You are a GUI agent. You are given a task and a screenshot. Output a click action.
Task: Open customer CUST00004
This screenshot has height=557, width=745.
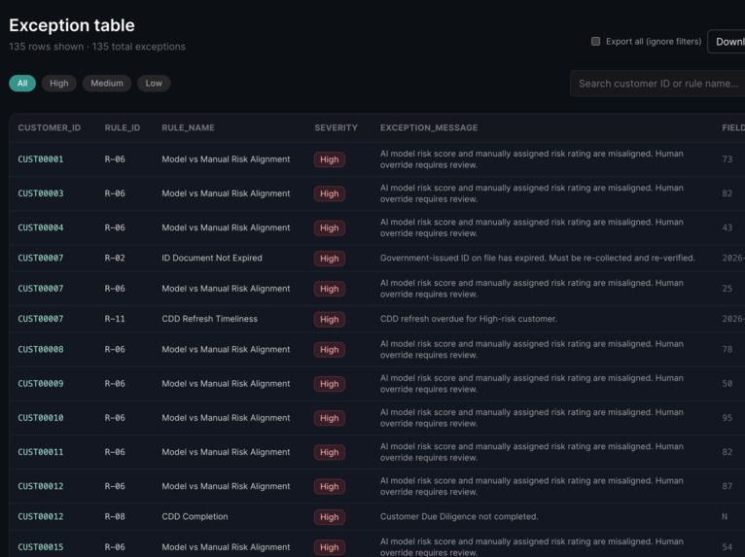coord(41,227)
